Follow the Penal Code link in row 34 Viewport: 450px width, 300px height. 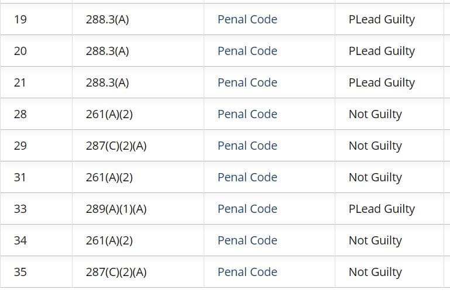pos(247,240)
